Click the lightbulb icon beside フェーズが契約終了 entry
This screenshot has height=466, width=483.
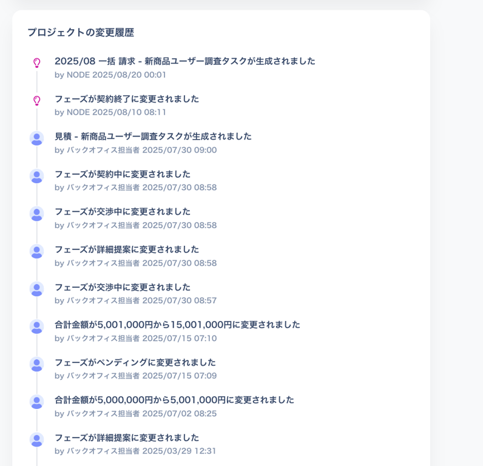point(36,100)
